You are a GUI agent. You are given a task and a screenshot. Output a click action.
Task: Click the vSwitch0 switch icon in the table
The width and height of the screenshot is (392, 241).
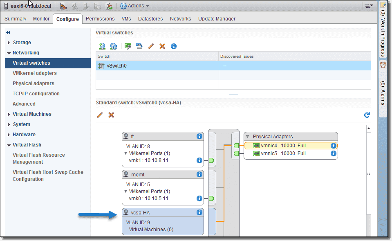click(x=101, y=66)
